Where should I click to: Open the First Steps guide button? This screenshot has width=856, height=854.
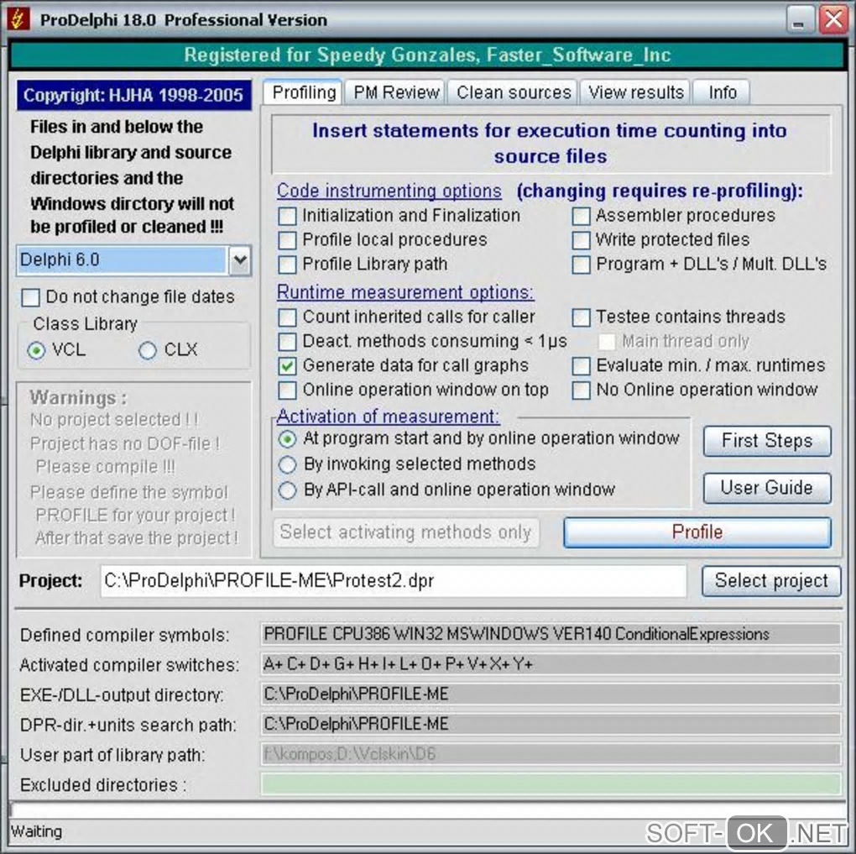[767, 441]
